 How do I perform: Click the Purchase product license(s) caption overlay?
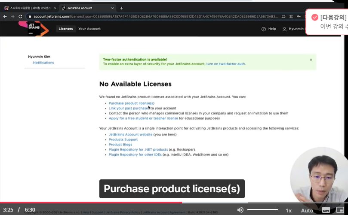(x=172, y=189)
